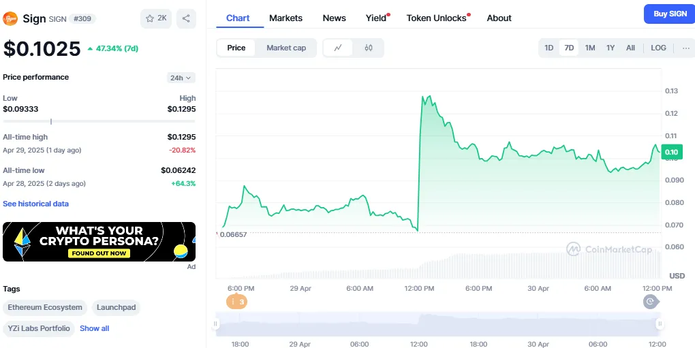The width and height of the screenshot is (695, 348).
Task: Toggle Price view on chart
Action: (x=236, y=48)
